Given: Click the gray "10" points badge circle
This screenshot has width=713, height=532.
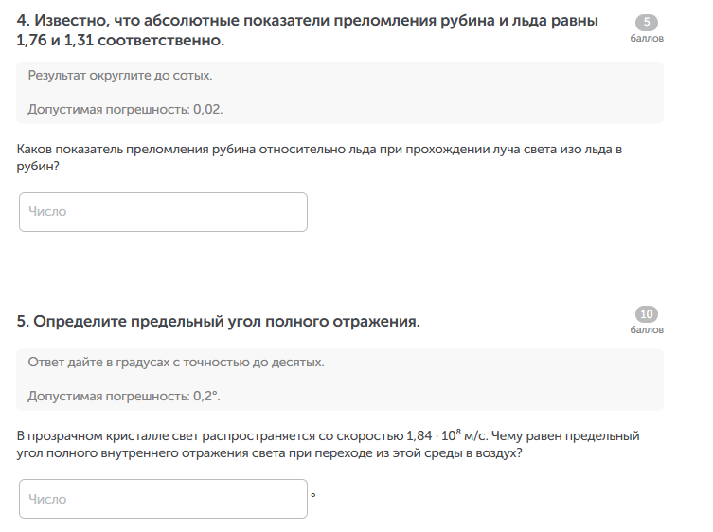Looking at the screenshot, I should (647, 315).
